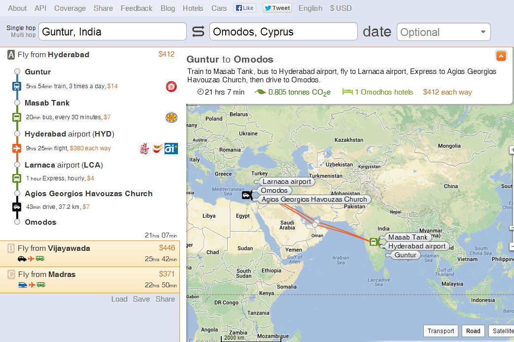The width and height of the screenshot is (514, 342).
Task: Click Share below the route list
Action: (x=165, y=299)
